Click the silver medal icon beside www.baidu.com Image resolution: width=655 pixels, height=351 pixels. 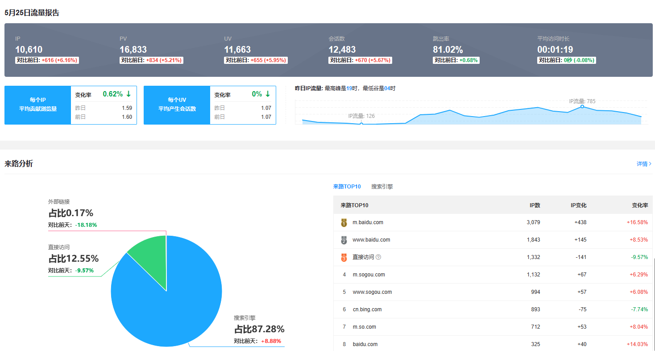(x=344, y=240)
